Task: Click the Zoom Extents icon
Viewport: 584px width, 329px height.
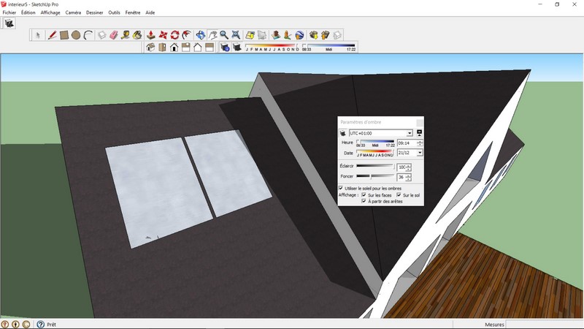Action: pyautogui.click(x=236, y=35)
